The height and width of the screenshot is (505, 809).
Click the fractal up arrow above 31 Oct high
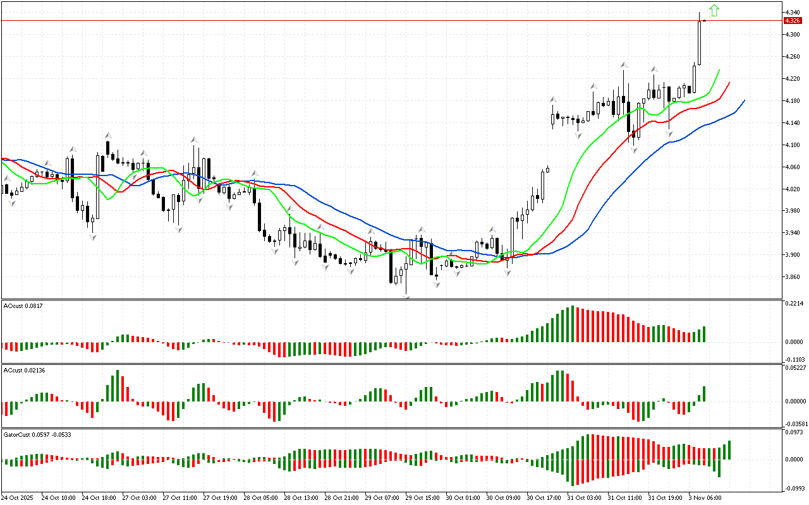coord(623,64)
